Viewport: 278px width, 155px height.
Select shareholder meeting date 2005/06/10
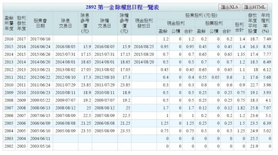tap(40, 131)
